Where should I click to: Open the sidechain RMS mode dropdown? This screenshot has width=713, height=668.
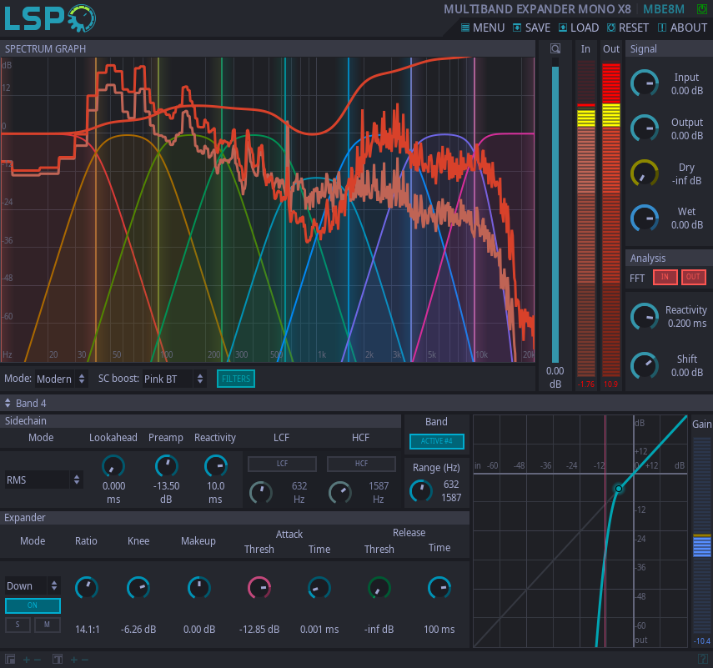pyautogui.click(x=43, y=480)
